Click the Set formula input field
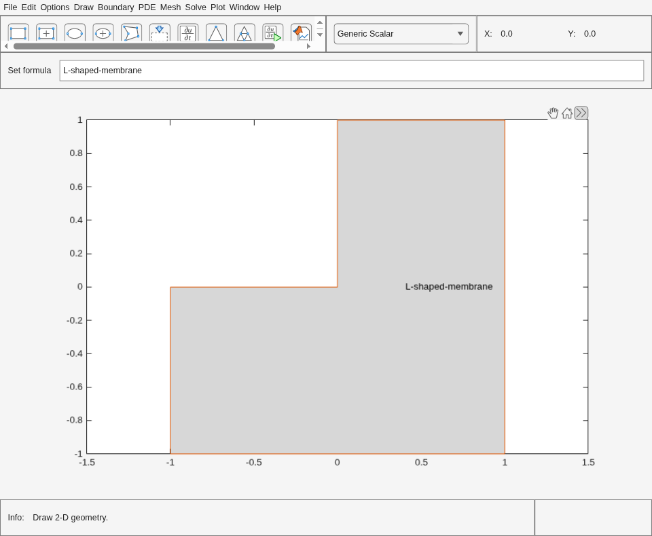Screen dimensions: 652x536 352,71
